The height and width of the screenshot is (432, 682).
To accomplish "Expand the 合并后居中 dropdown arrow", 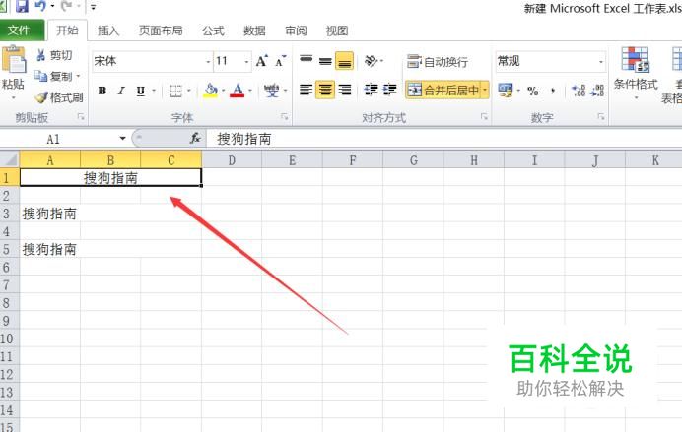I will coord(485,90).
